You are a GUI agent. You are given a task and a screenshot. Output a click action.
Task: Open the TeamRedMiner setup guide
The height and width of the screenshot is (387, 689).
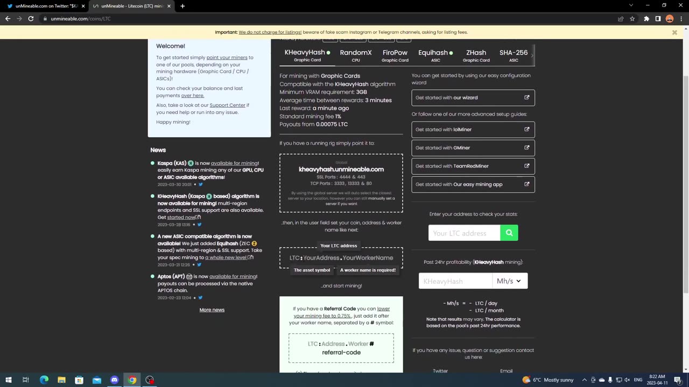point(473,166)
